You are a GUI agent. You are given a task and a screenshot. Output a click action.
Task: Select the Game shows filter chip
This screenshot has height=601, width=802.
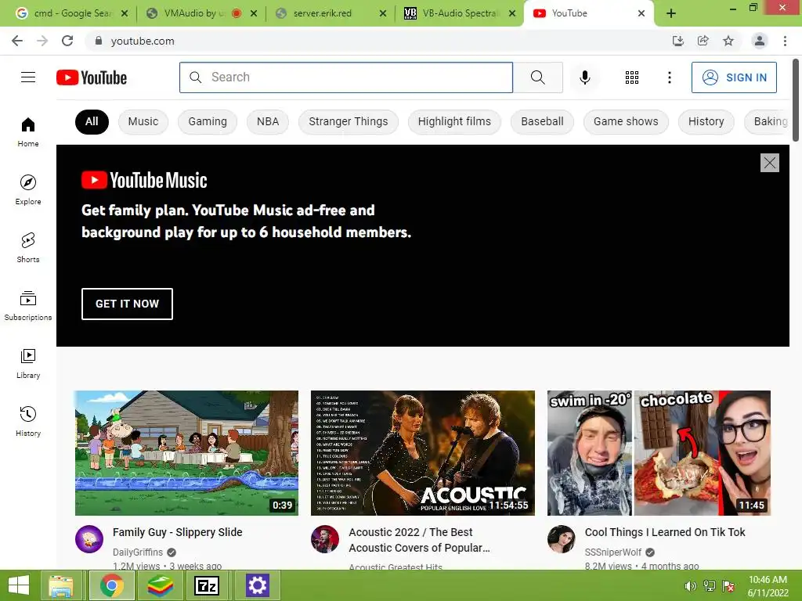click(x=626, y=121)
